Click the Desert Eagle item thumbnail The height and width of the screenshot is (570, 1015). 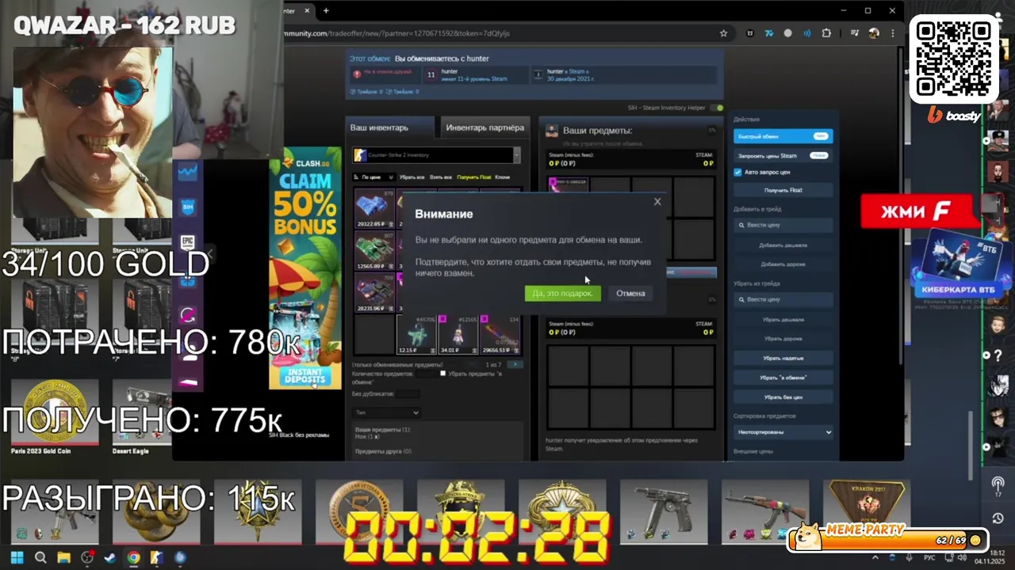pyautogui.click(x=143, y=417)
